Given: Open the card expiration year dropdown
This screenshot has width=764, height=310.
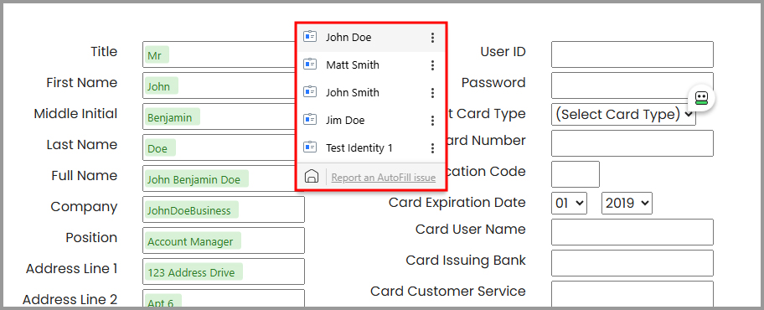Looking at the screenshot, I should 627,204.
